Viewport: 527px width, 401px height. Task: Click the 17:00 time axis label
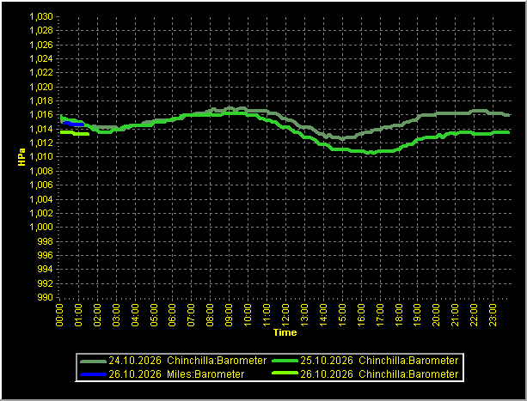[x=379, y=315]
